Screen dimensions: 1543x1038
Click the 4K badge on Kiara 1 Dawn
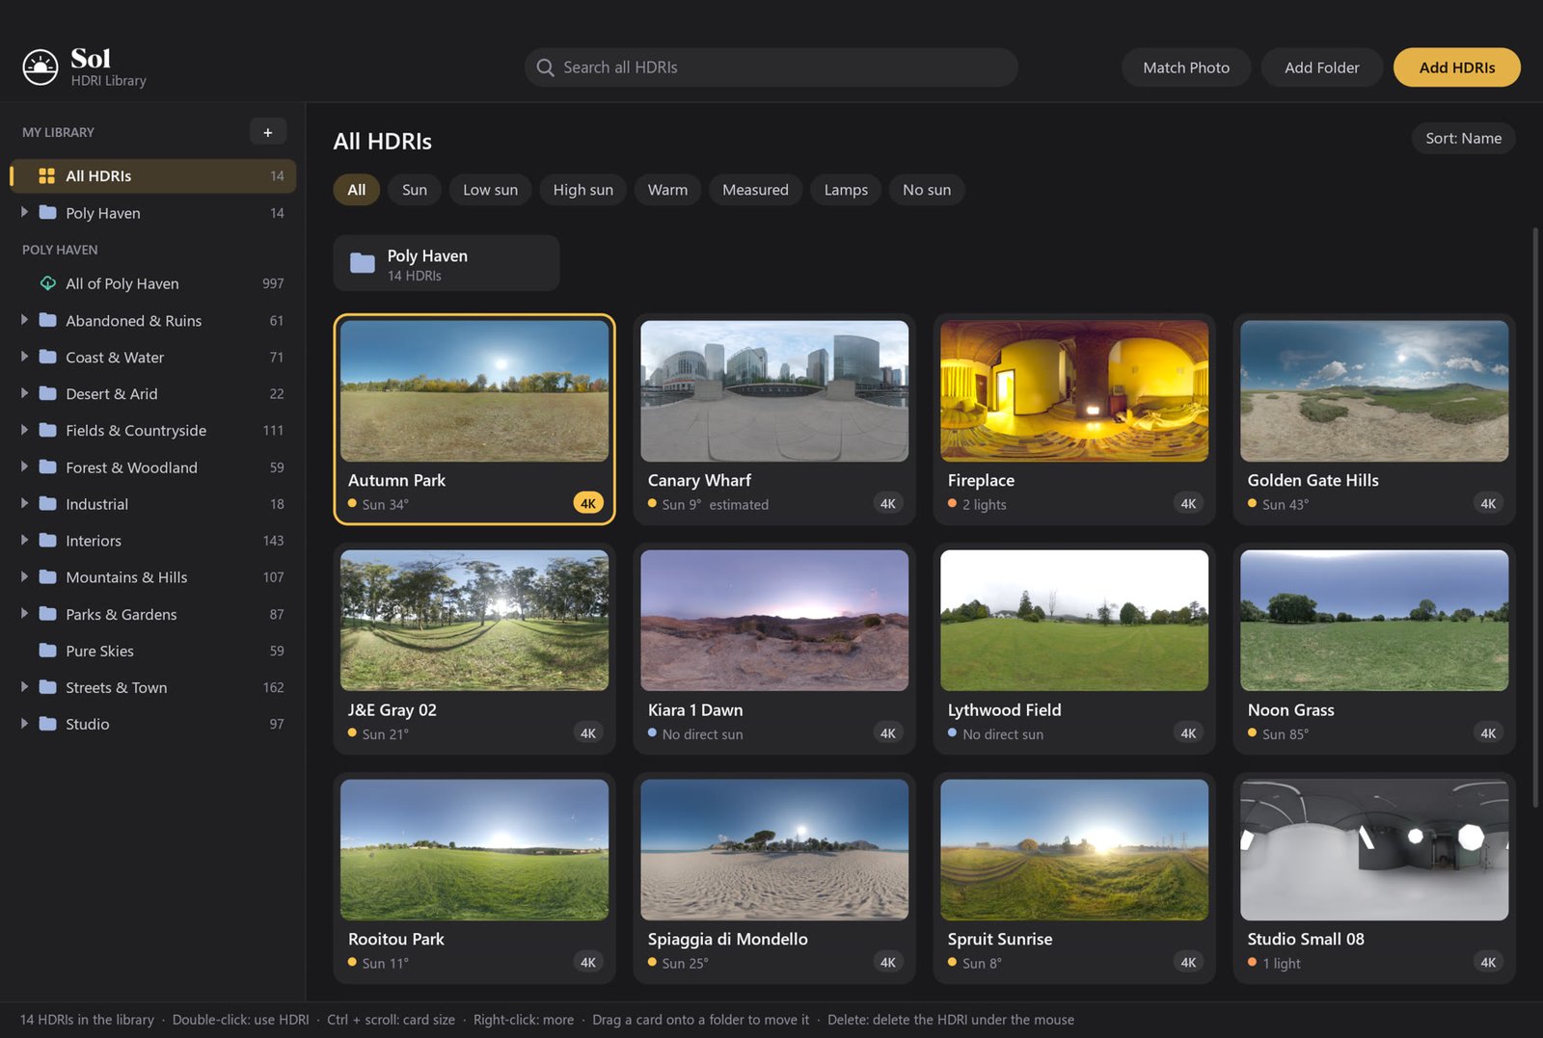pyautogui.click(x=888, y=732)
